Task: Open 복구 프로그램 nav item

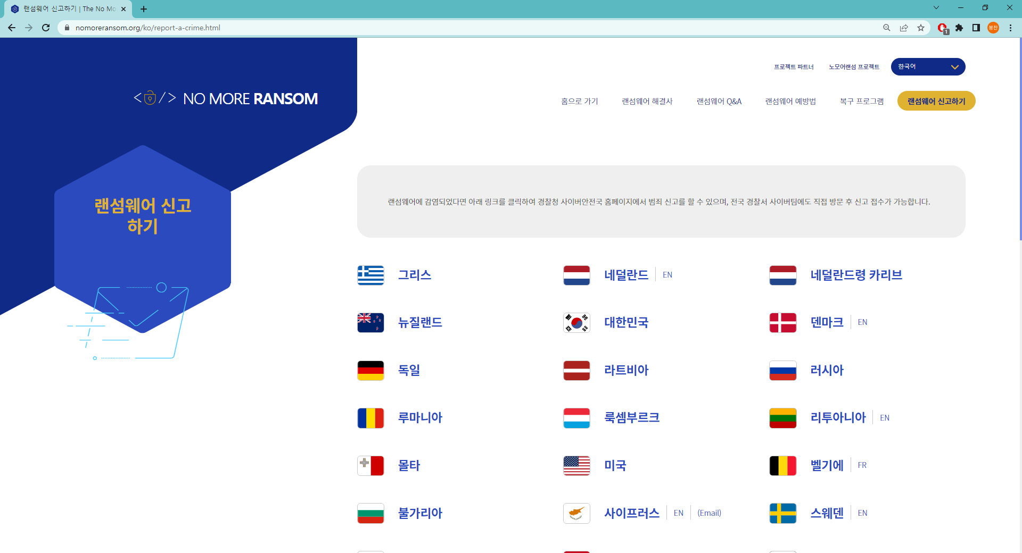Action: click(862, 101)
